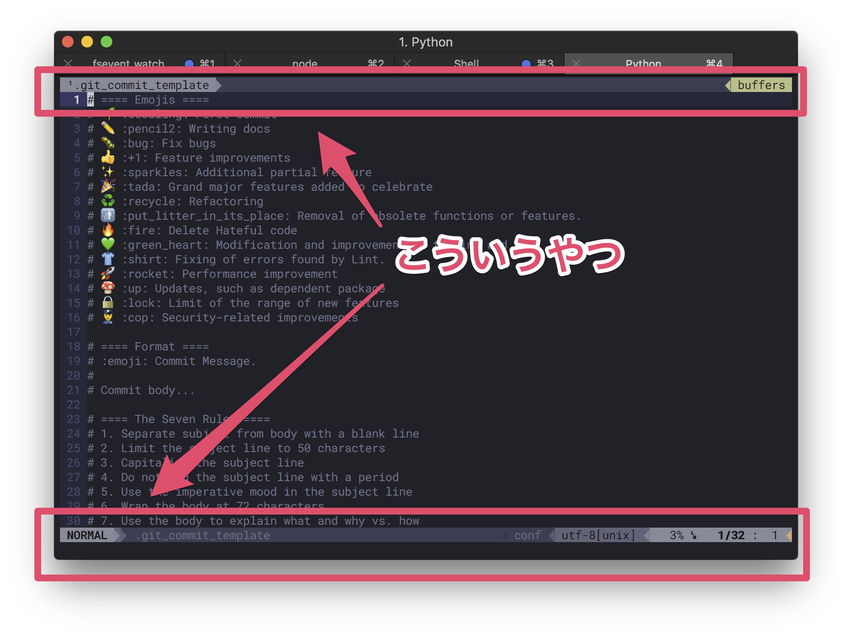Click the bug emoji on line 4
This screenshot has height=637, width=852.
tap(108, 143)
